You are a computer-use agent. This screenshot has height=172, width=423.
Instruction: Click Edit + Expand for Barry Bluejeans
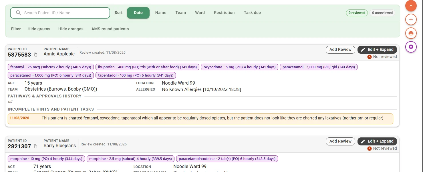(x=377, y=141)
